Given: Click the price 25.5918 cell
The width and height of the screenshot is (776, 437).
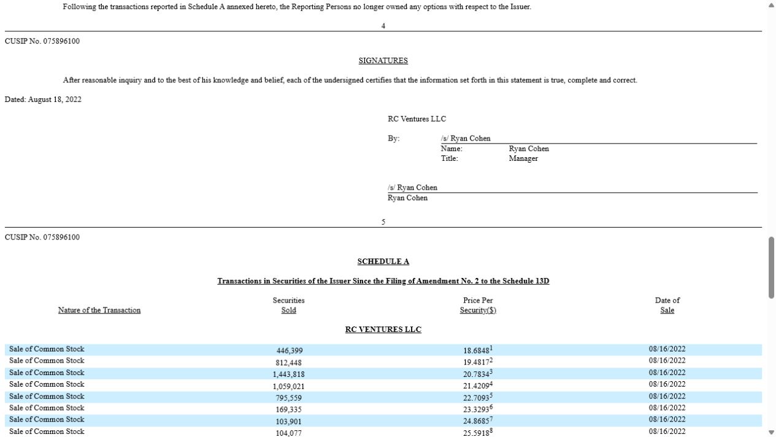Looking at the screenshot, I should pos(478,431).
